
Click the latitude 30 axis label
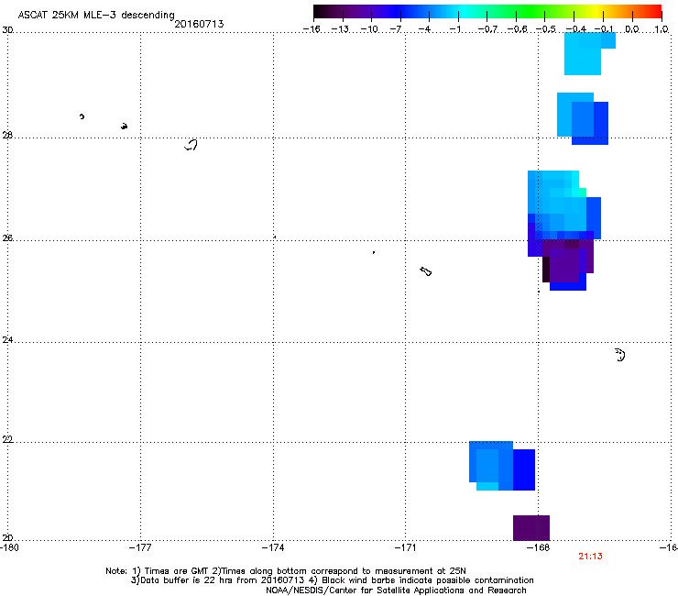click(x=7, y=30)
